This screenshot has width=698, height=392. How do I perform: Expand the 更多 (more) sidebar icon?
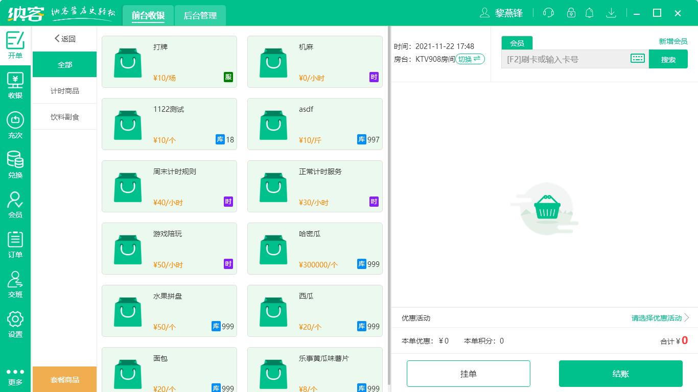coord(15,376)
